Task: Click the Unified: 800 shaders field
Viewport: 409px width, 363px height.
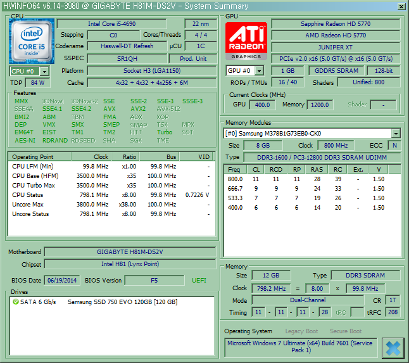Action: (368, 82)
